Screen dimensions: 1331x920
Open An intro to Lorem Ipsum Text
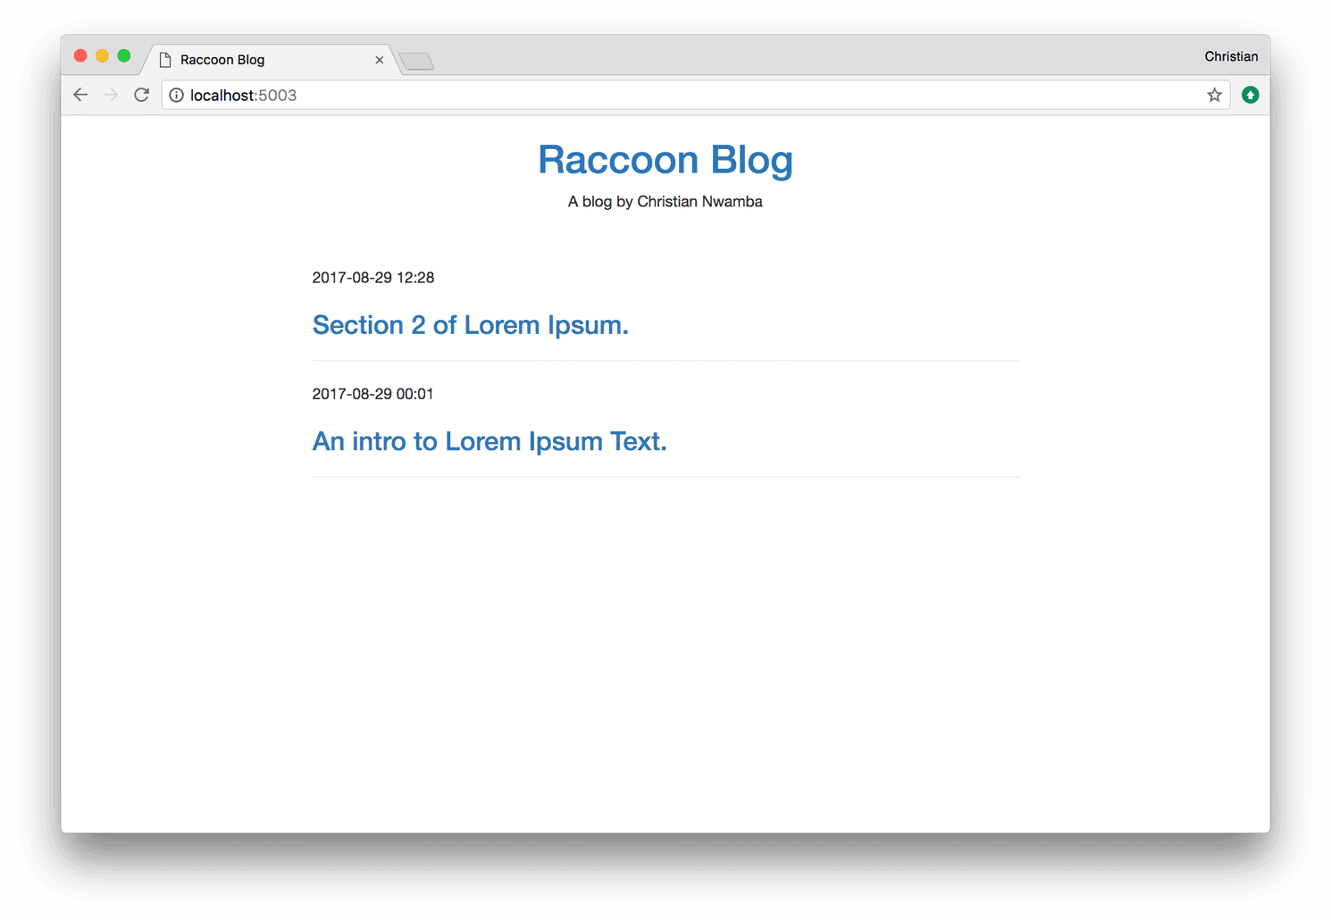click(x=490, y=440)
